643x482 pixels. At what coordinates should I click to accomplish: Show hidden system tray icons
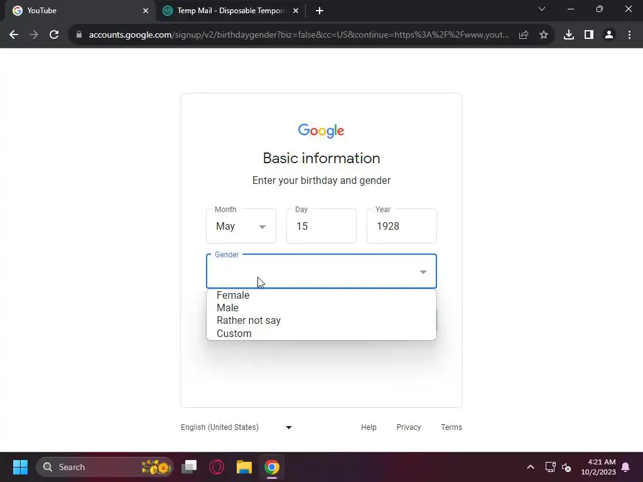coord(530,467)
